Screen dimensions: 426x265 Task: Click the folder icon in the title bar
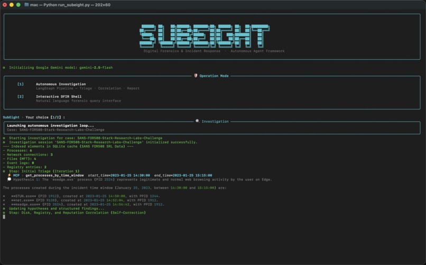(26, 5)
